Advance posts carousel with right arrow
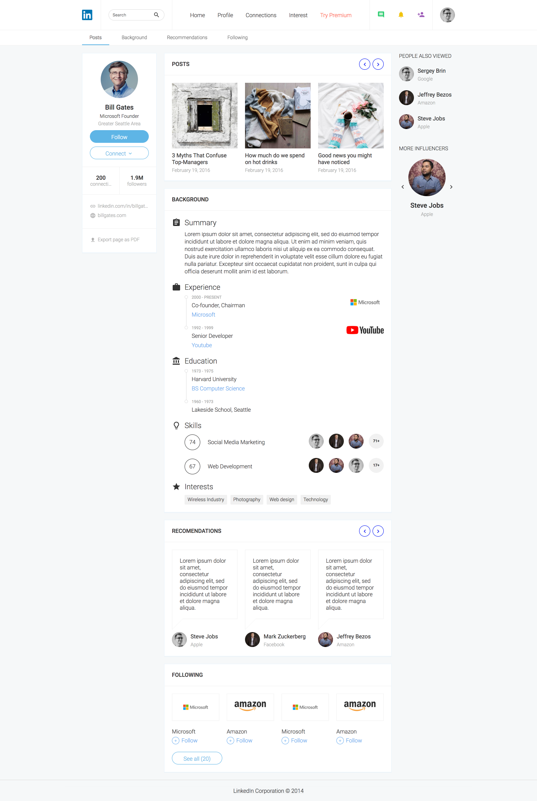Viewport: 537px width, 801px height. pos(378,64)
